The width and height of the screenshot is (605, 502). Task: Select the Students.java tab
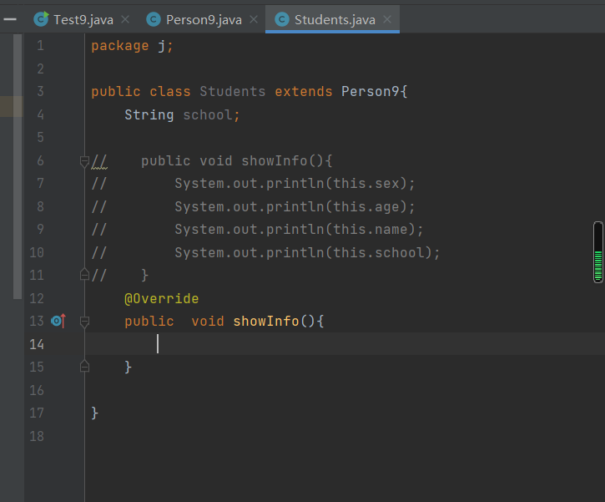(335, 20)
